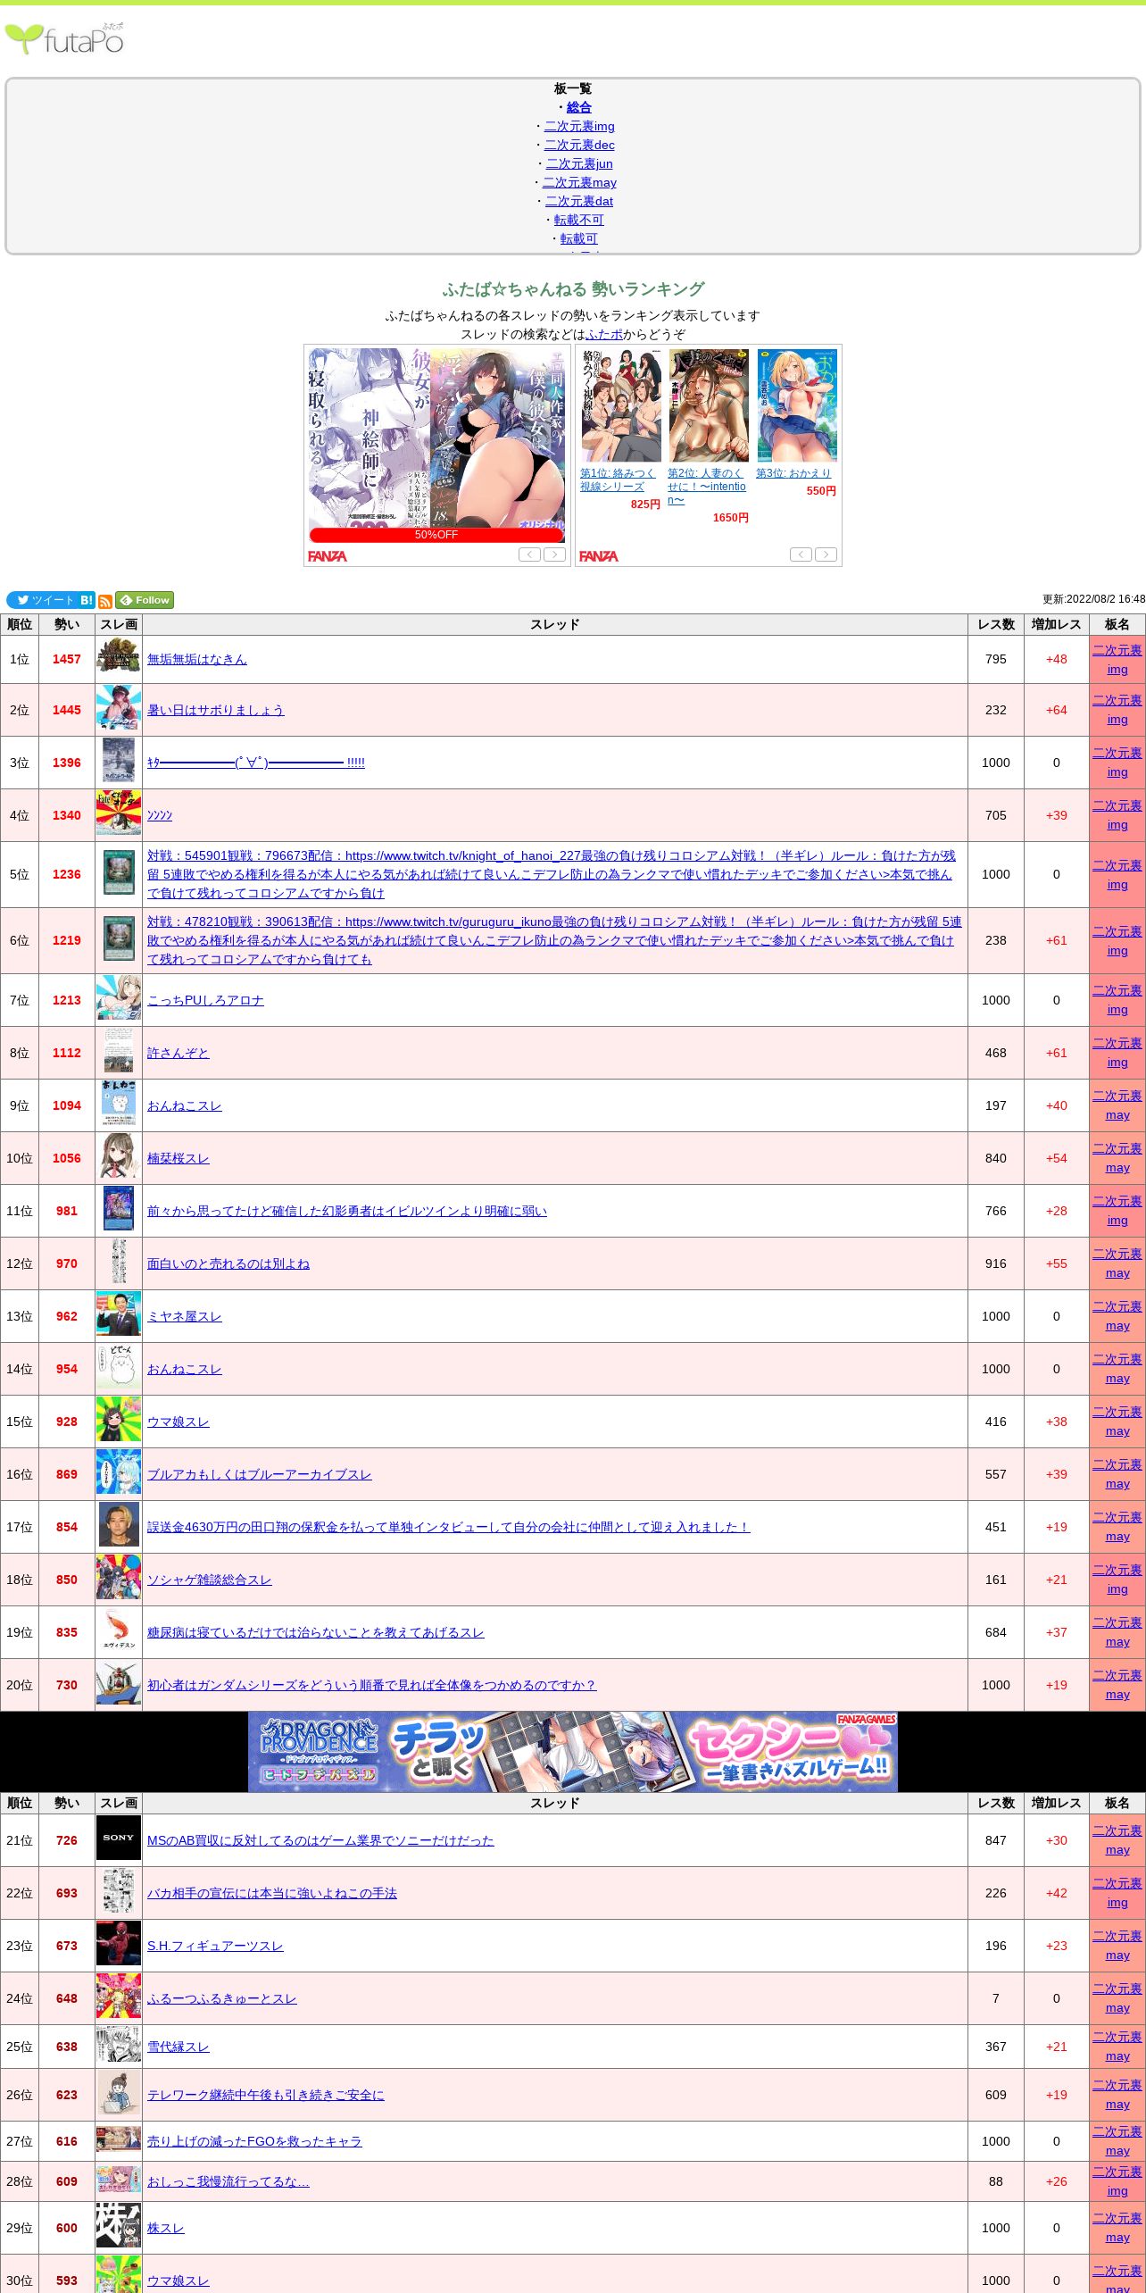Open thread 初心者はガンダムシリーズ順番 question

point(372,1685)
